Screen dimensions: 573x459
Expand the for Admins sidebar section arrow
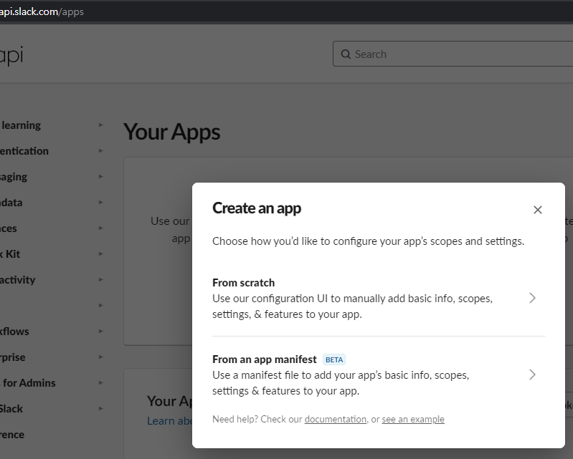(101, 383)
